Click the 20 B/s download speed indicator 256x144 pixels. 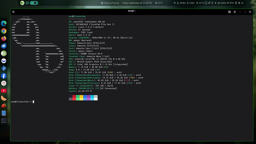coord(181,3)
